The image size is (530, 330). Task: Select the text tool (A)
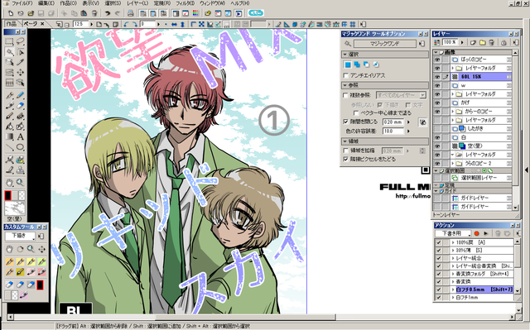click(20, 136)
